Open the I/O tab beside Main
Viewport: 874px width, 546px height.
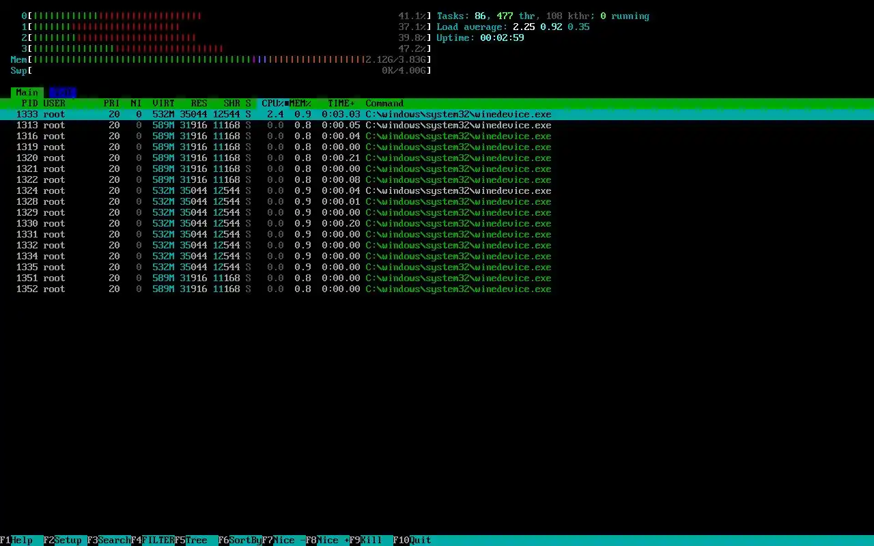coord(63,92)
